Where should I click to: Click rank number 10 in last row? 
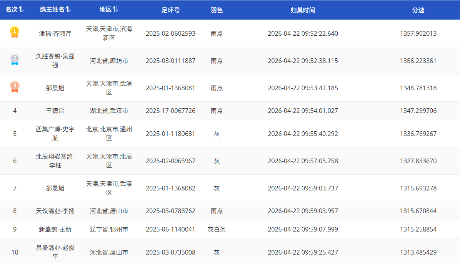(x=15, y=252)
